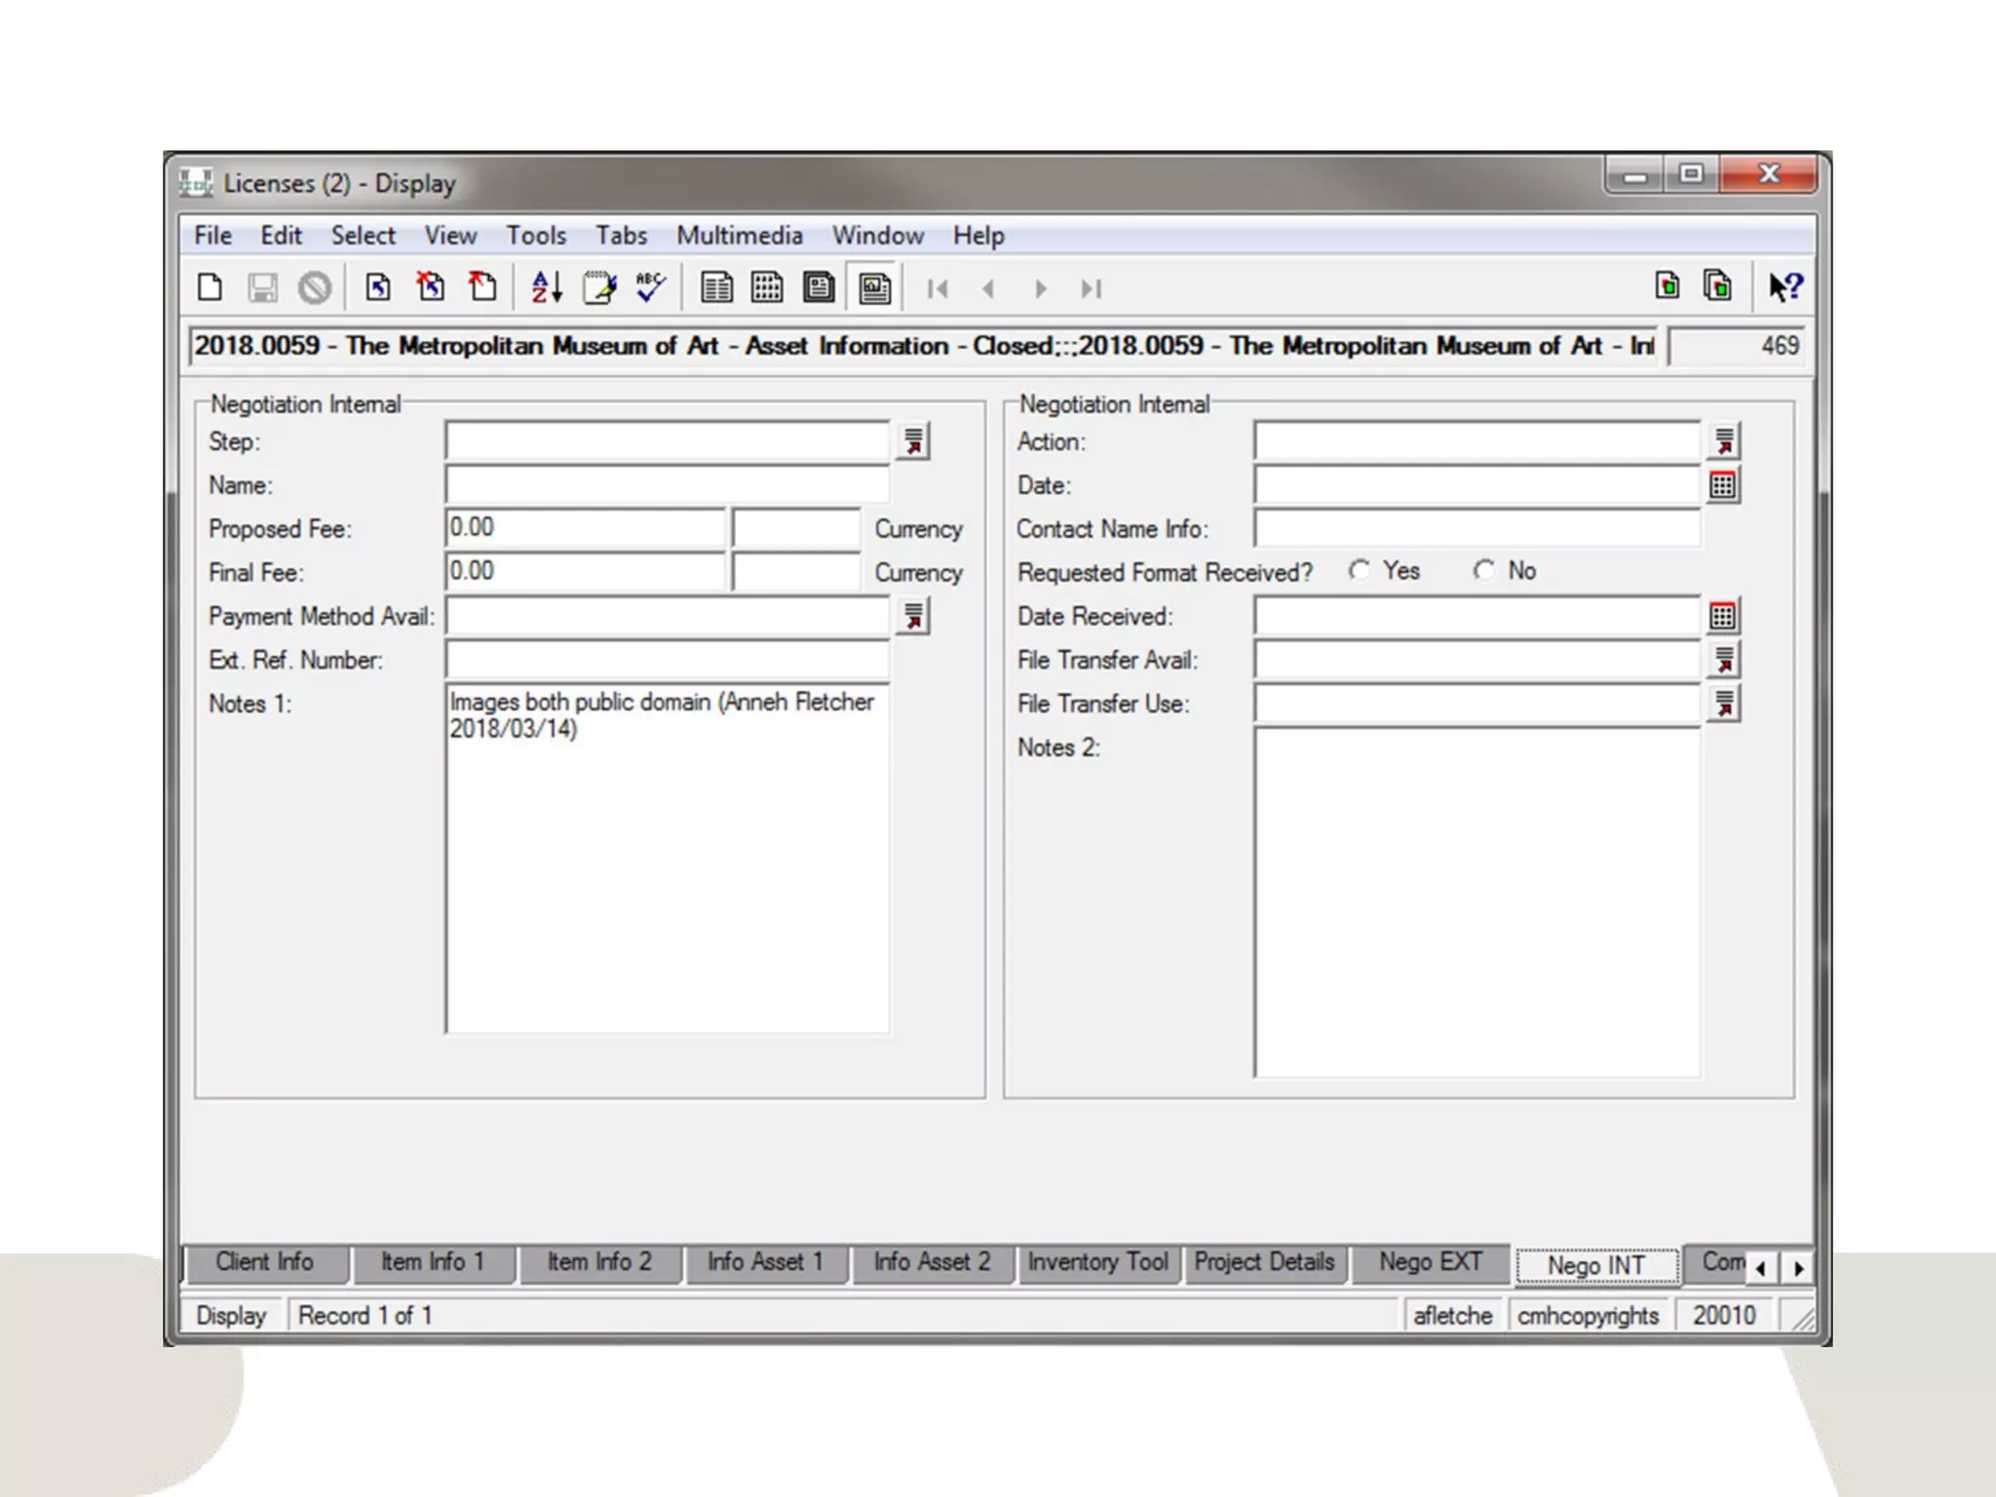The height and width of the screenshot is (1497, 1996).
Task: Open lookup list for Payment Method Avail
Action: [913, 616]
